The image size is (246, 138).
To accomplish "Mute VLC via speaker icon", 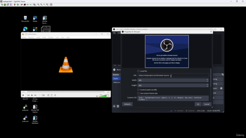I will point(97,96).
